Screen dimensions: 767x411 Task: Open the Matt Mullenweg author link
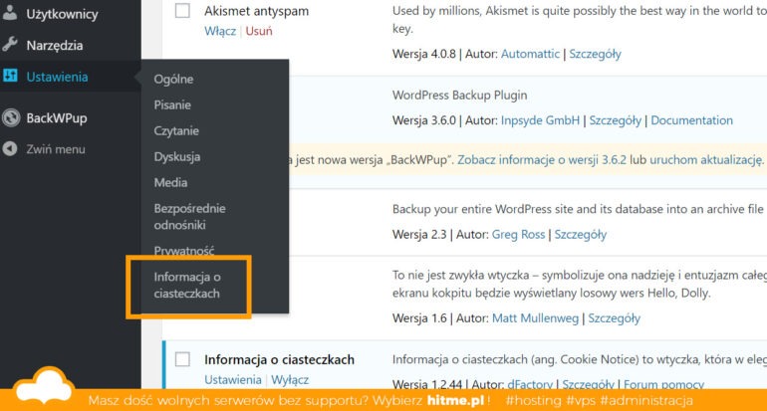(535, 318)
